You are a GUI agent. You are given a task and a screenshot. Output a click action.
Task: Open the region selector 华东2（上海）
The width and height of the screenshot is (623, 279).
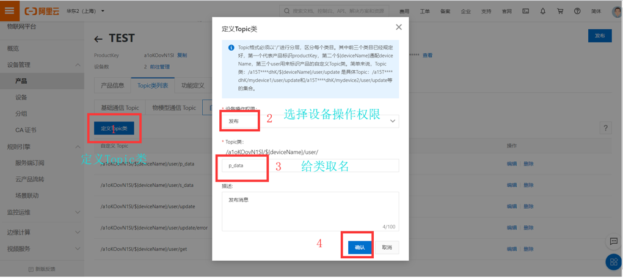86,11
